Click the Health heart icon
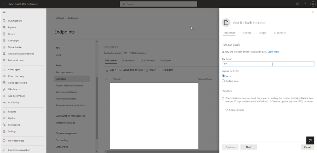 4,118
